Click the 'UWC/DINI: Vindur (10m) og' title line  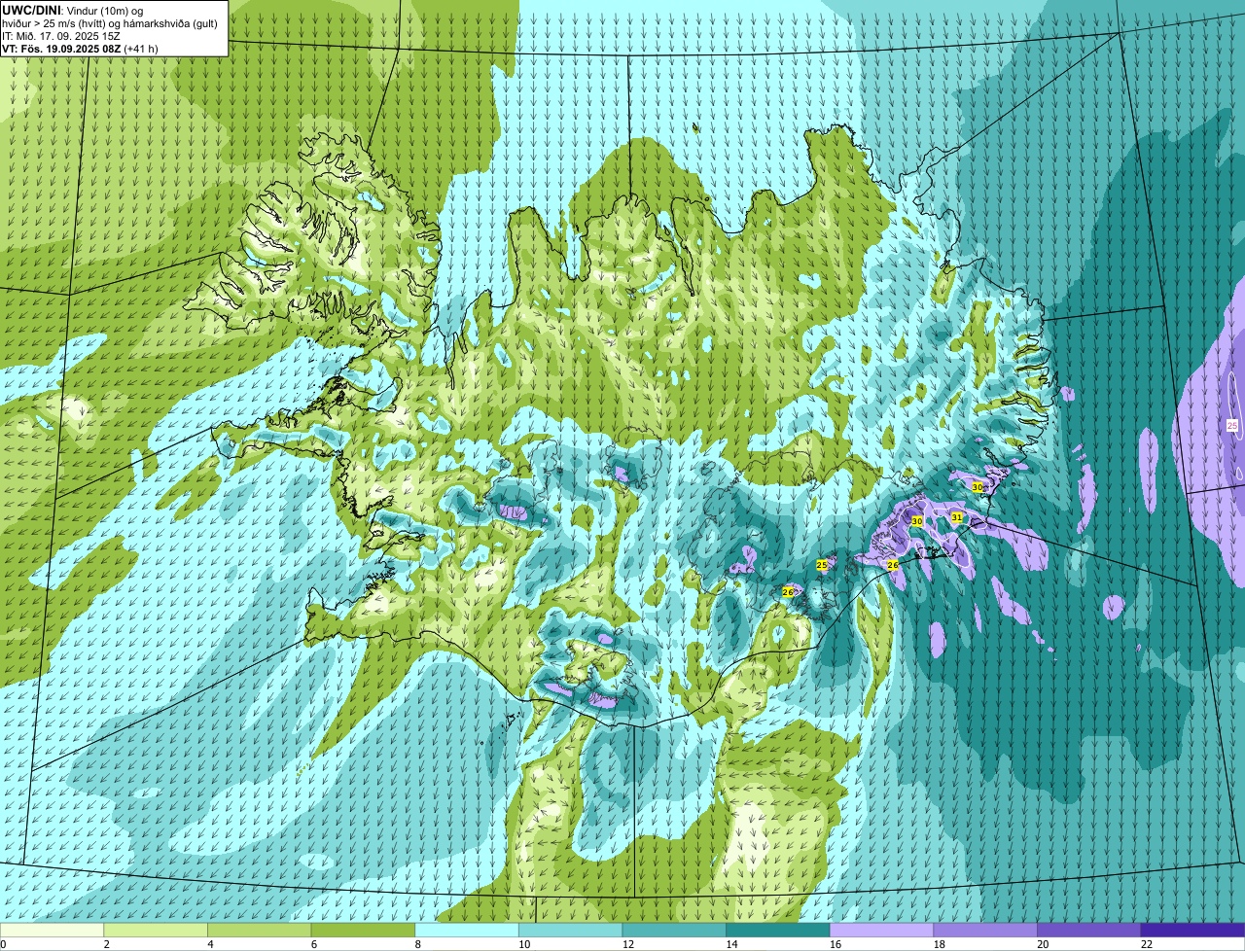[x=73, y=10]
